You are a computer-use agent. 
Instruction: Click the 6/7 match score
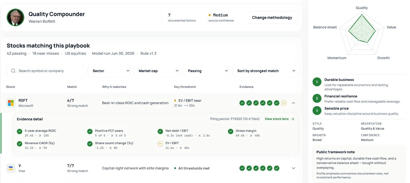71,101
